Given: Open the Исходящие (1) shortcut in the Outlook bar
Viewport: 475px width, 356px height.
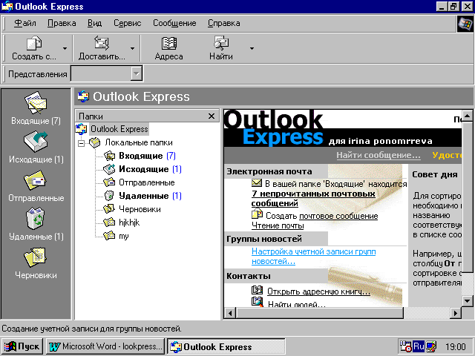Looking at the screenshot, I should [x=36, y=147].
